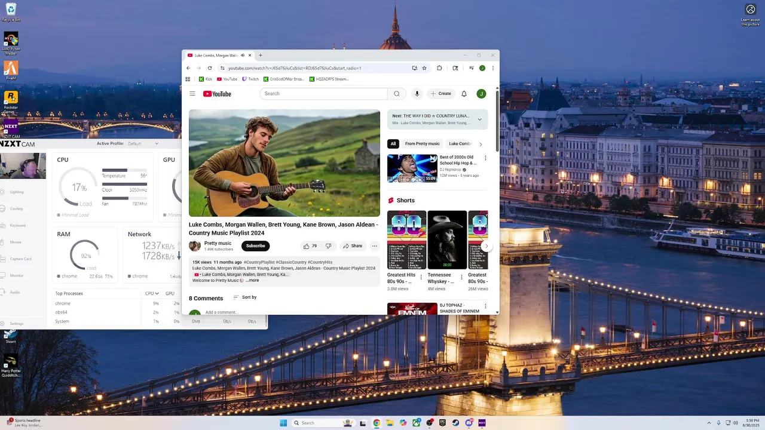Open Keyboard section in NZXT CAM
The width and height of the screenshot is (765, 430).
[17, 225]
